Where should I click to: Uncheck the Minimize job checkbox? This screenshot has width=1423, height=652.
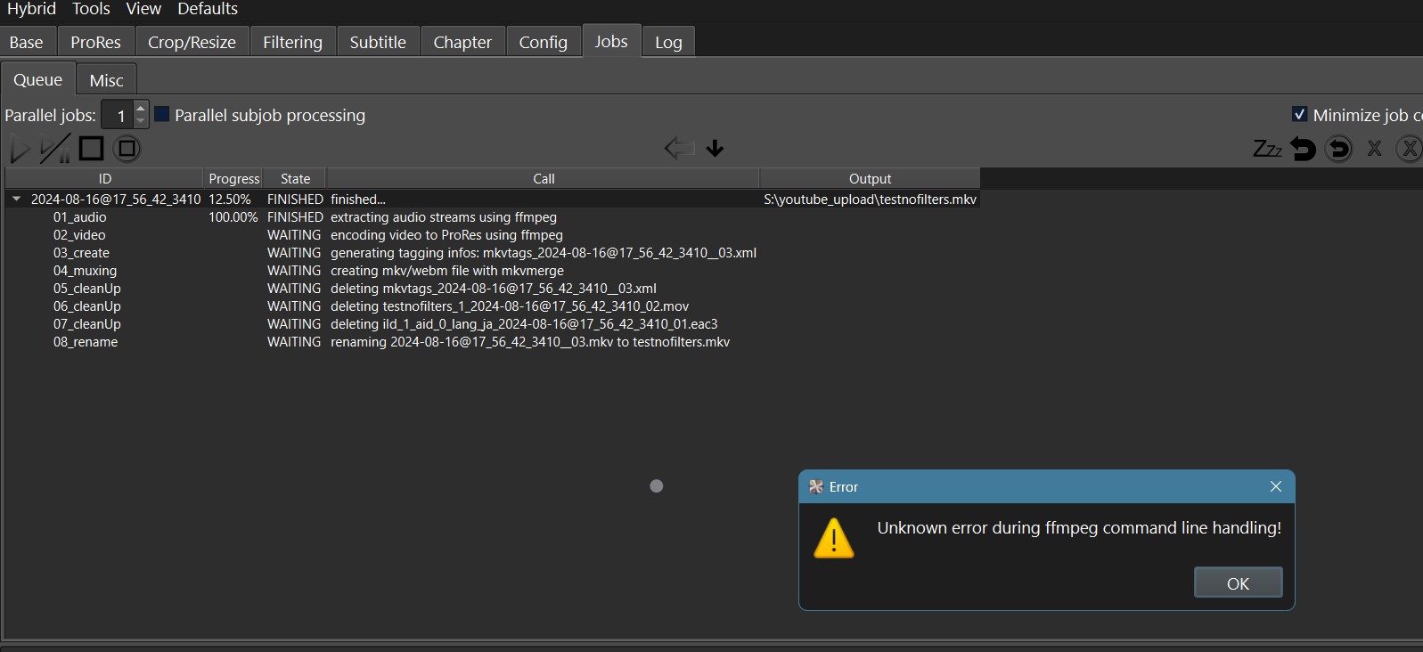pyautogui.click(x=1299, y=114)
